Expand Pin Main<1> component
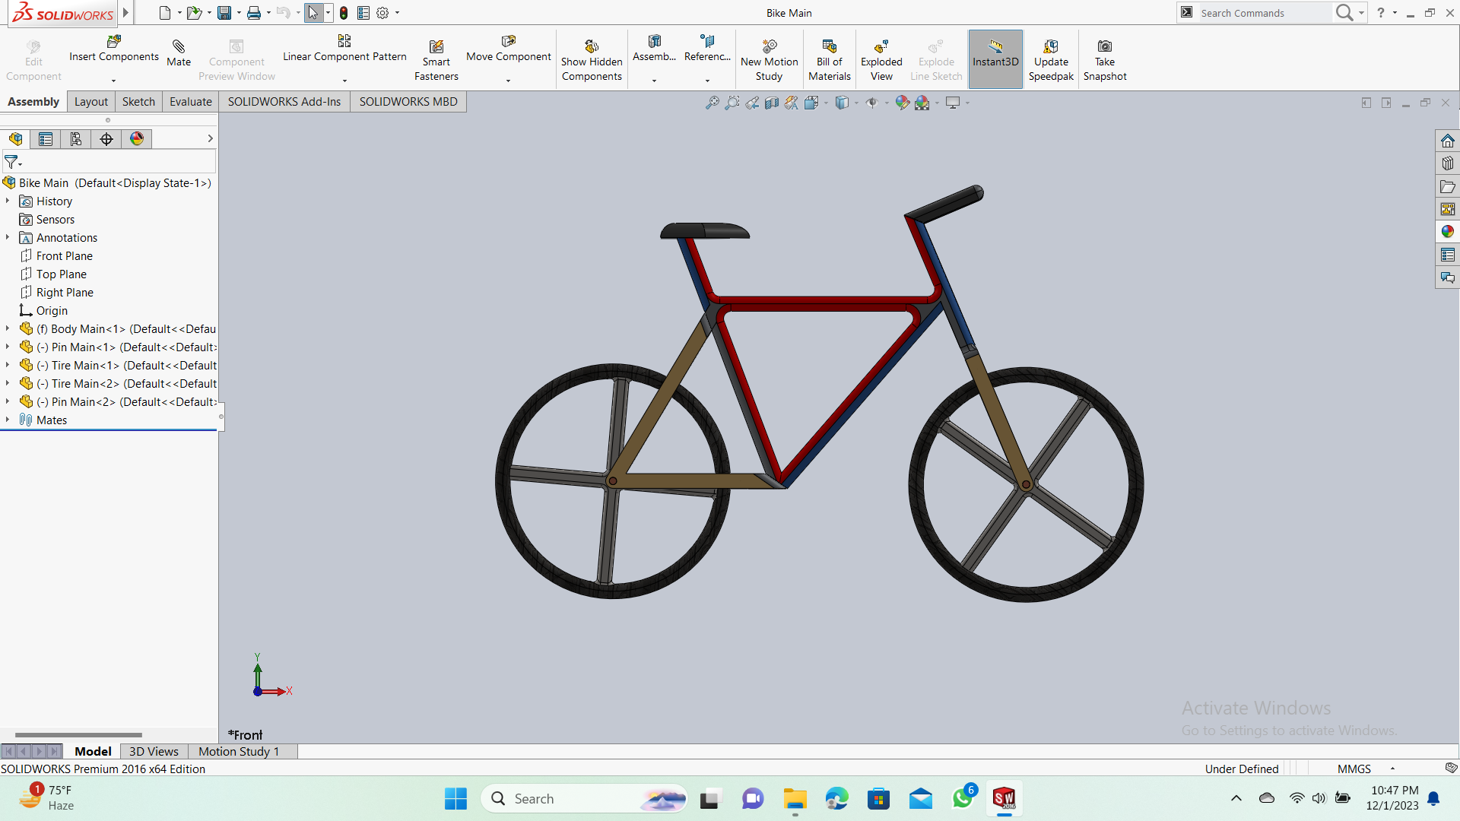 pyautogui.click(x=8, y=347)
